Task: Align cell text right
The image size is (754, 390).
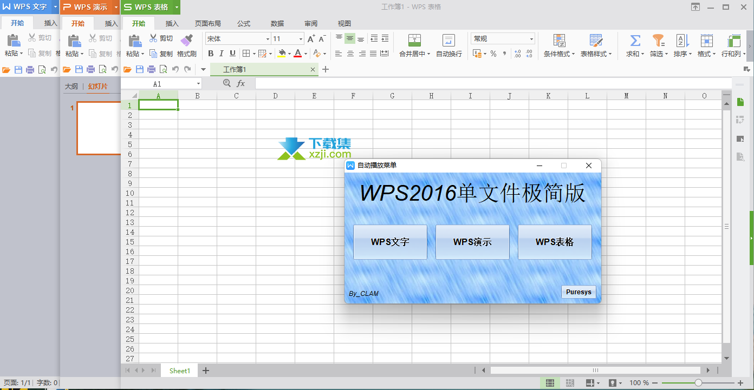Action: pyautogui.click(x=362, y=54)
